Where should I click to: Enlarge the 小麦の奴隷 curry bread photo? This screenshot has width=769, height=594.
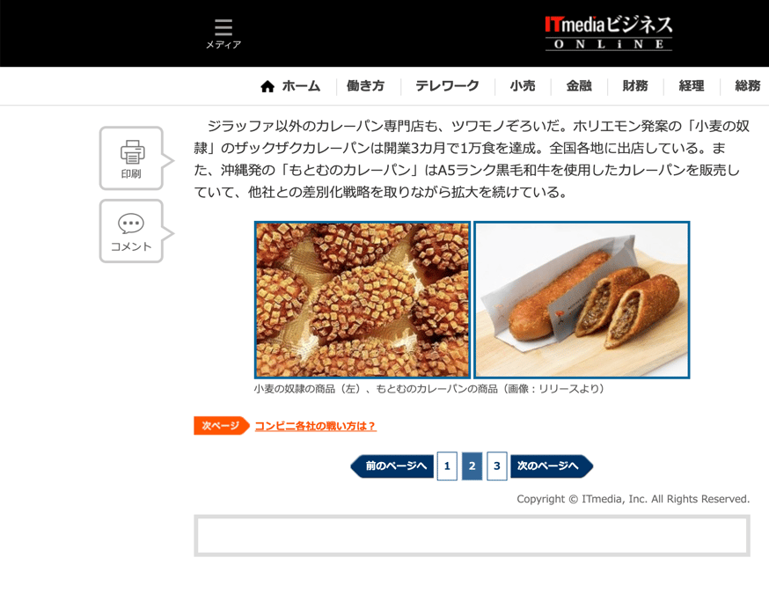tap(363, 300)
